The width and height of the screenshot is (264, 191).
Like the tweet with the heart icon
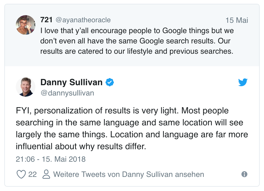point(21,174)
